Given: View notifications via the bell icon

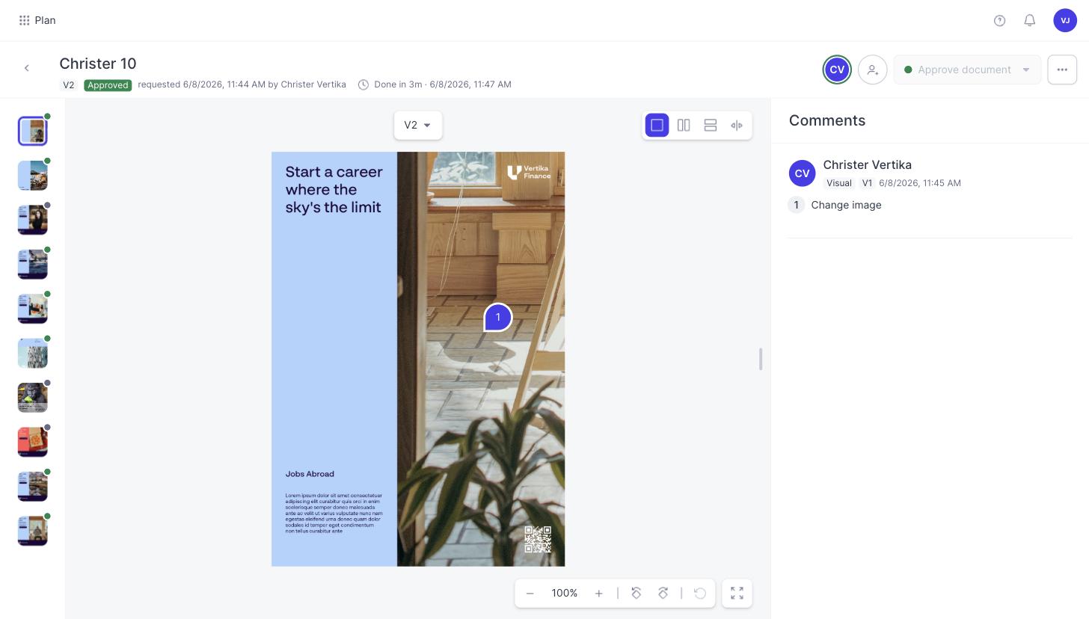Looking at the screenshot, I should (x=1030, y=20).
